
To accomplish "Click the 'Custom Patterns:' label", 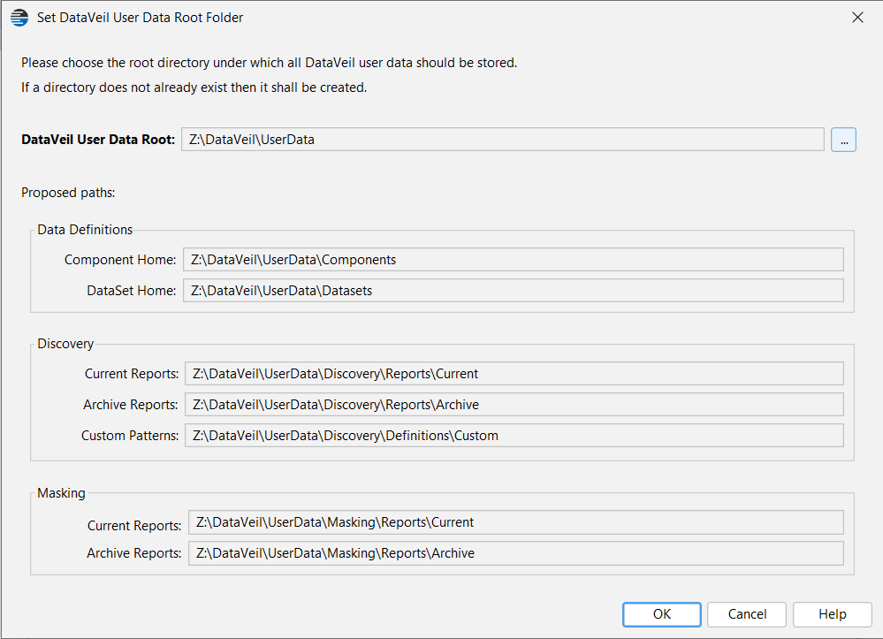I will (130, 436).
